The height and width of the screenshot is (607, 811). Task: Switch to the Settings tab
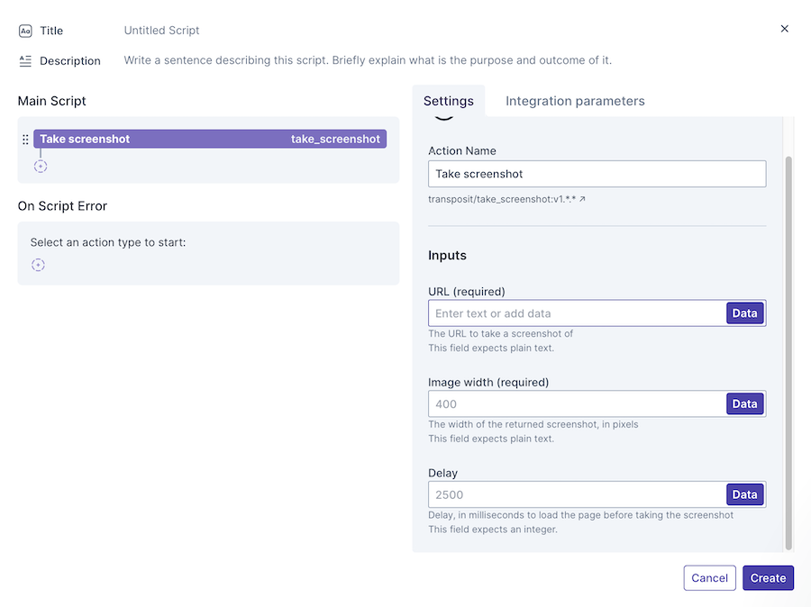click(x=448, y=101)
